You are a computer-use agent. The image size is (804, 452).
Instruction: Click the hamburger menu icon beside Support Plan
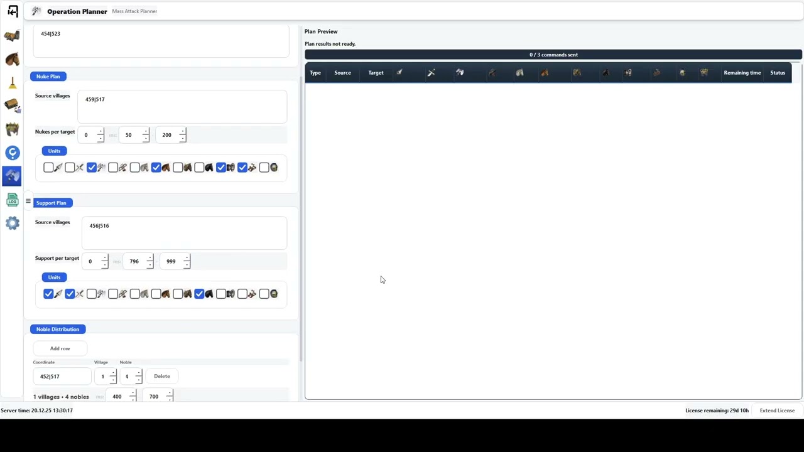(x=28, y=202)
